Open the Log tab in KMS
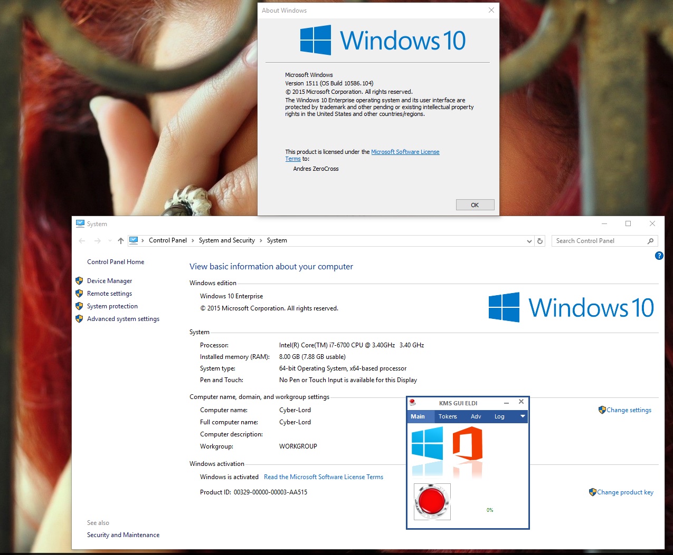Viewport: 673px width, 555px height. click(499, 416)
